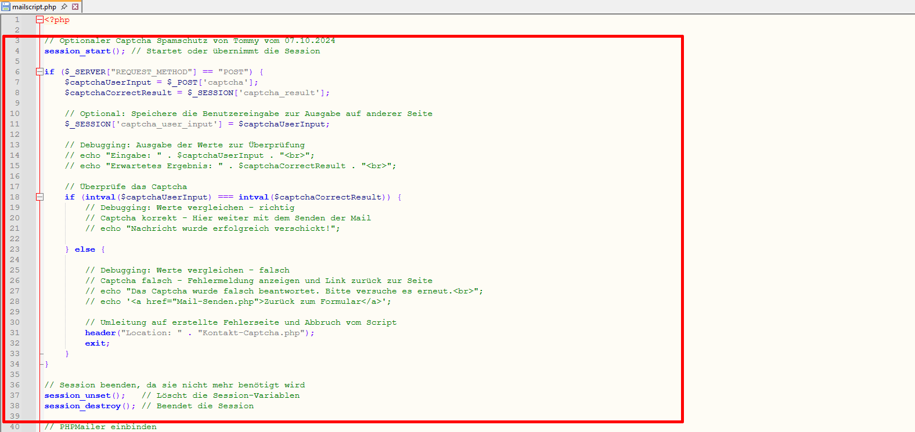This screenshot has width=915, height=432.
Task: Click line number 23 in the gutter
Action: [15, 249]
